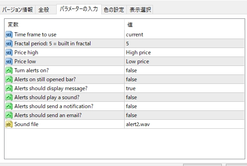Open the current value dropdown for Time frame
The image size is (247, 166).
[184, 35]
